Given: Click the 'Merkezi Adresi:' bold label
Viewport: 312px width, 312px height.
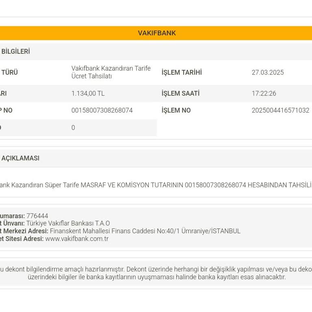Looking at the screenshot, I should (x=26, y=231).
